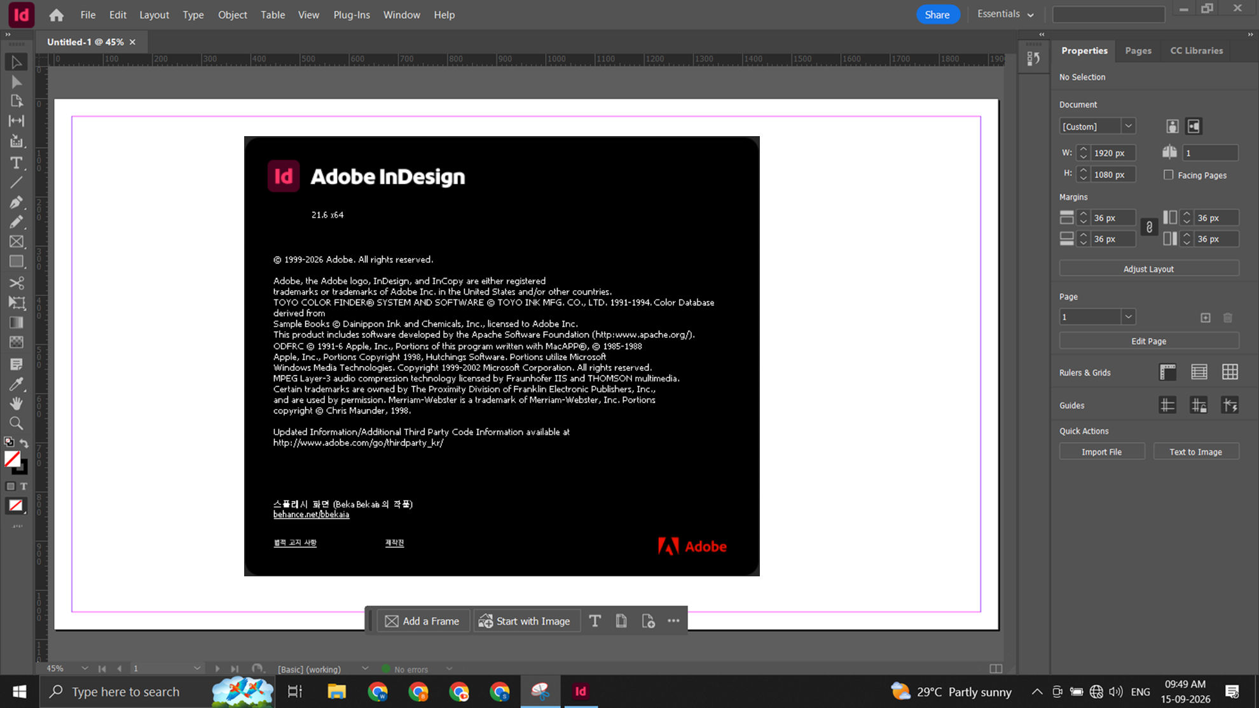Select the Gradient Swatch tool
Screen dimensions: 1259x708
click(17, 323)
